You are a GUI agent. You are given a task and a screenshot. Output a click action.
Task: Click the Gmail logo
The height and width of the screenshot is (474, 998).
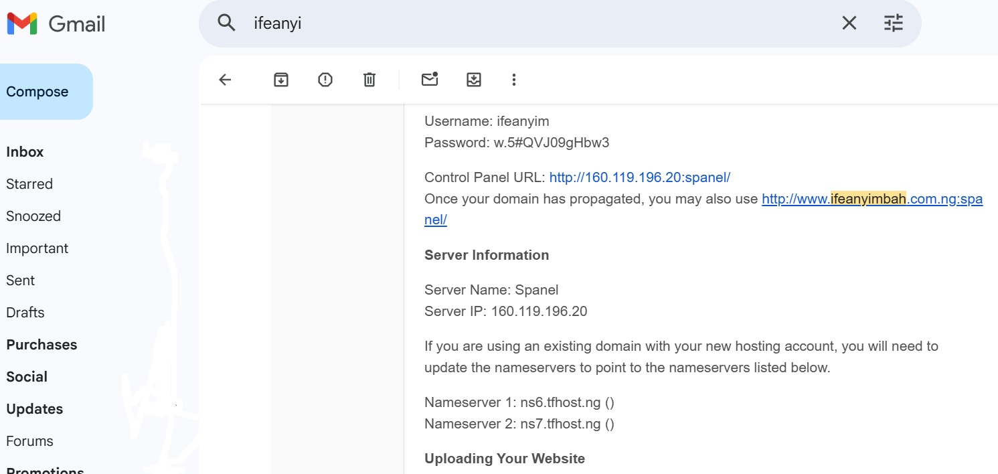tap(56, 24)
